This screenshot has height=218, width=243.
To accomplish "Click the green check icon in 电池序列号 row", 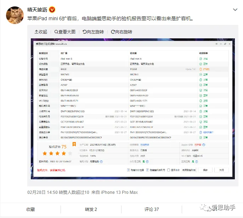I will [200, 116].
